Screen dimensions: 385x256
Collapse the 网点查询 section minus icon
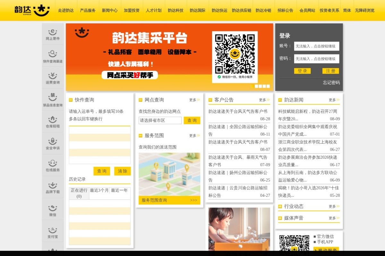point(140,100)
